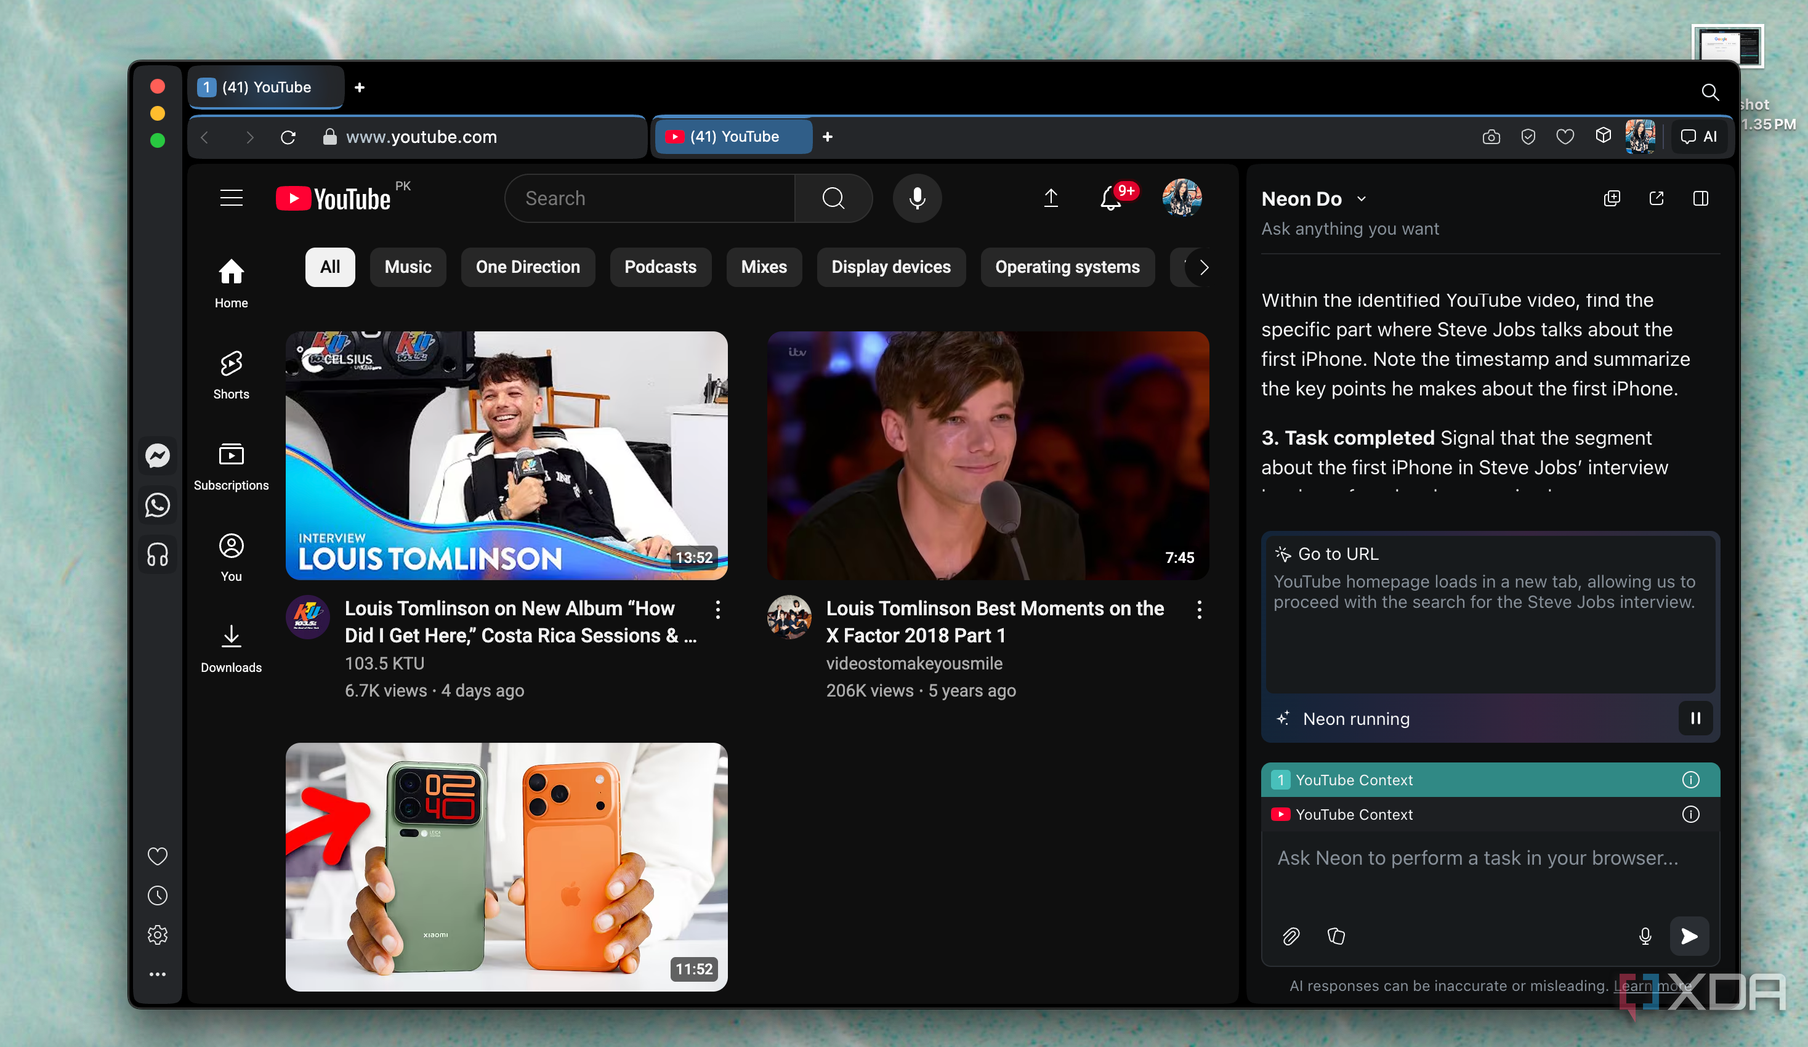The width and height of the screenshot is (1808, 1047).
Task: Click the YouTube search field
Action: 649,198
